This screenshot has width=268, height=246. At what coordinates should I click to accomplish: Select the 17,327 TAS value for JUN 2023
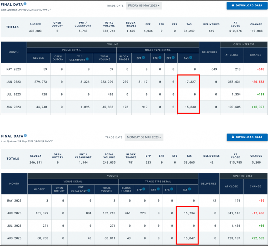click(x=190, y=82)
